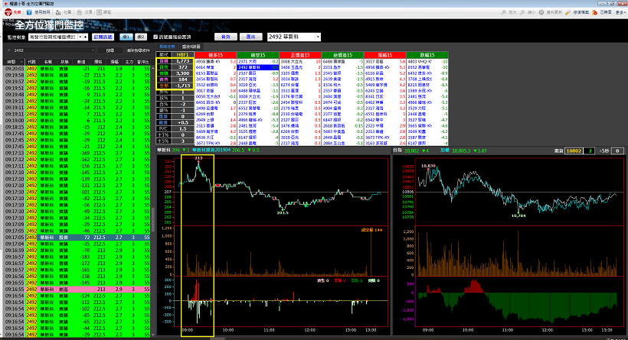Click the zoom-in magnifier icon
Image resolution: width=628 pixels, height=340 pixels.
click(503, 12)
